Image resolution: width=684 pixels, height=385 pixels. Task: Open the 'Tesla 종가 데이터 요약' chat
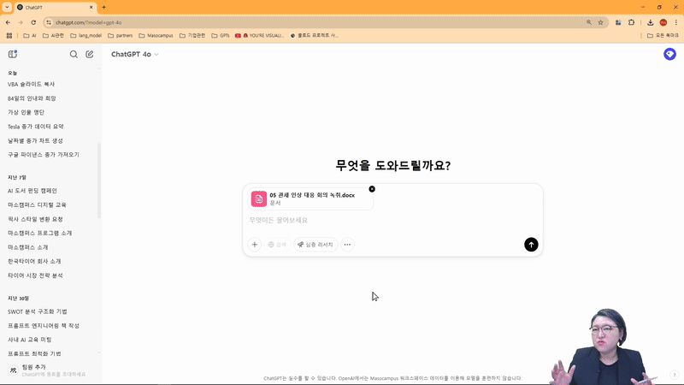click(35, 127)
